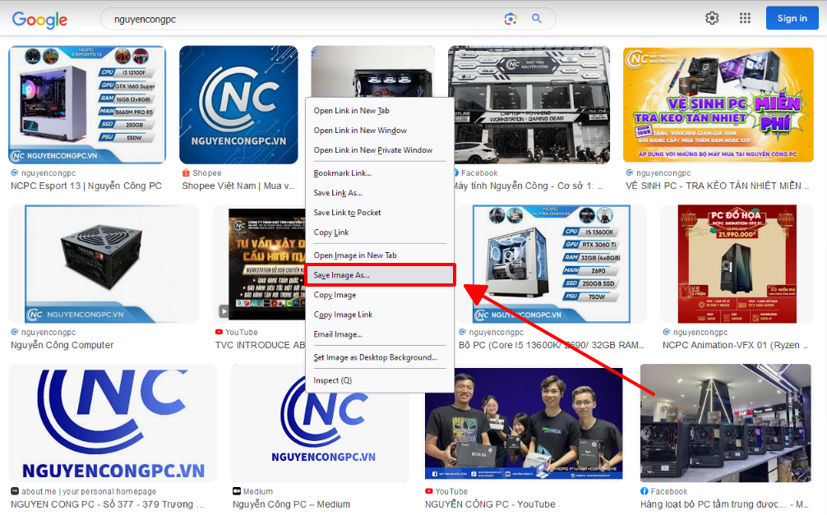The height and width of the screenshot is (515, 827).
Task: Click the magnifier search icon
Action: pyautogui.click(x=536, y=18)
